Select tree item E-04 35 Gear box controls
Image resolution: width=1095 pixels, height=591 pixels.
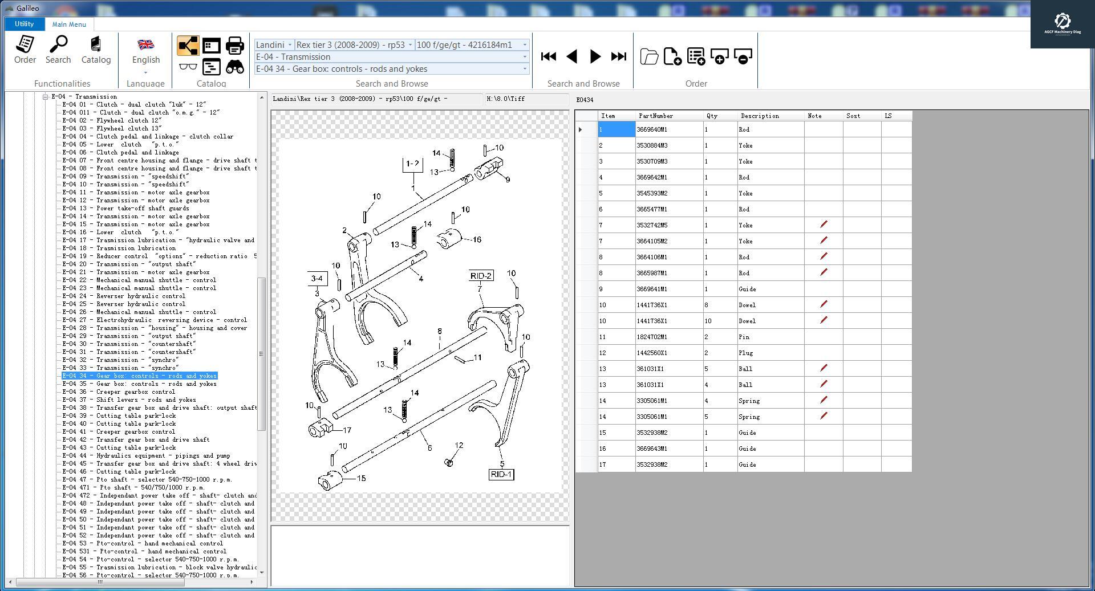coord(139,384)
